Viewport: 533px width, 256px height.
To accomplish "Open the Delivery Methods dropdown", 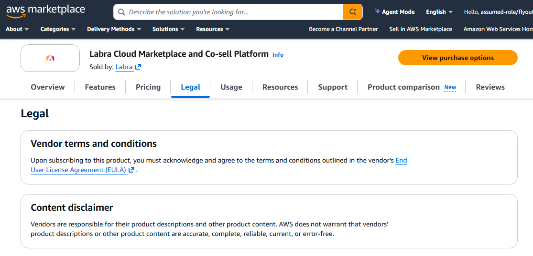I will (114, 29).
